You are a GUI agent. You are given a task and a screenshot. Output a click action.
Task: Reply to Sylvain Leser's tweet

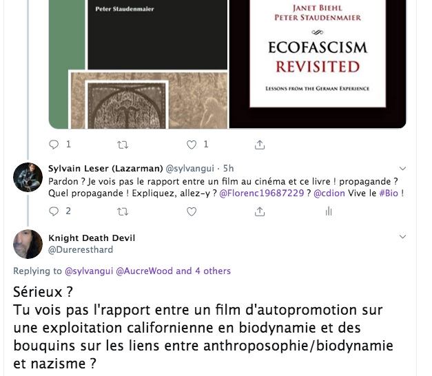pos(54,211)
